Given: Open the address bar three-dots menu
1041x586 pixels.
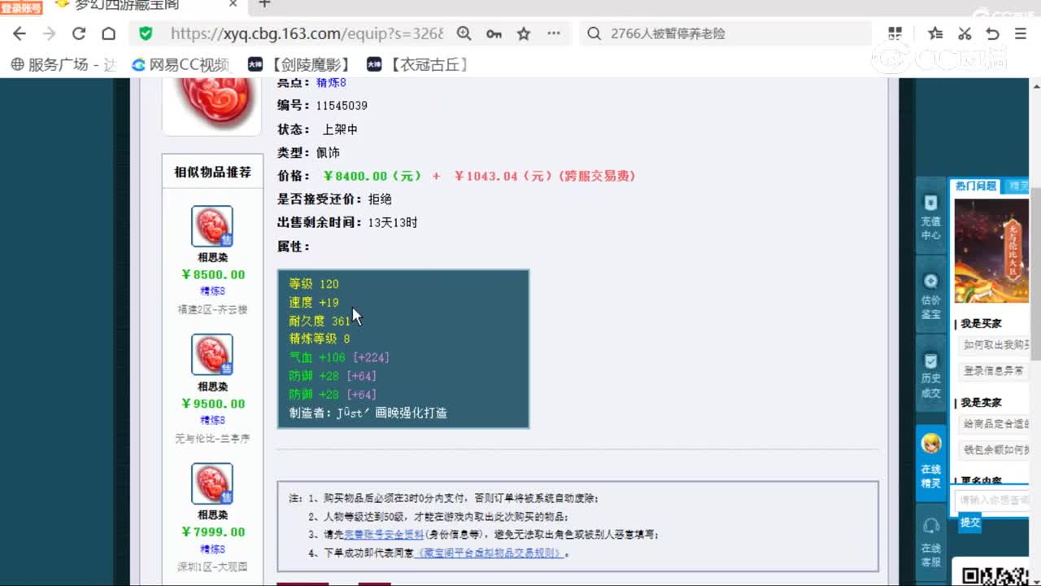Looking at the screenshot, I should (554, 33).
